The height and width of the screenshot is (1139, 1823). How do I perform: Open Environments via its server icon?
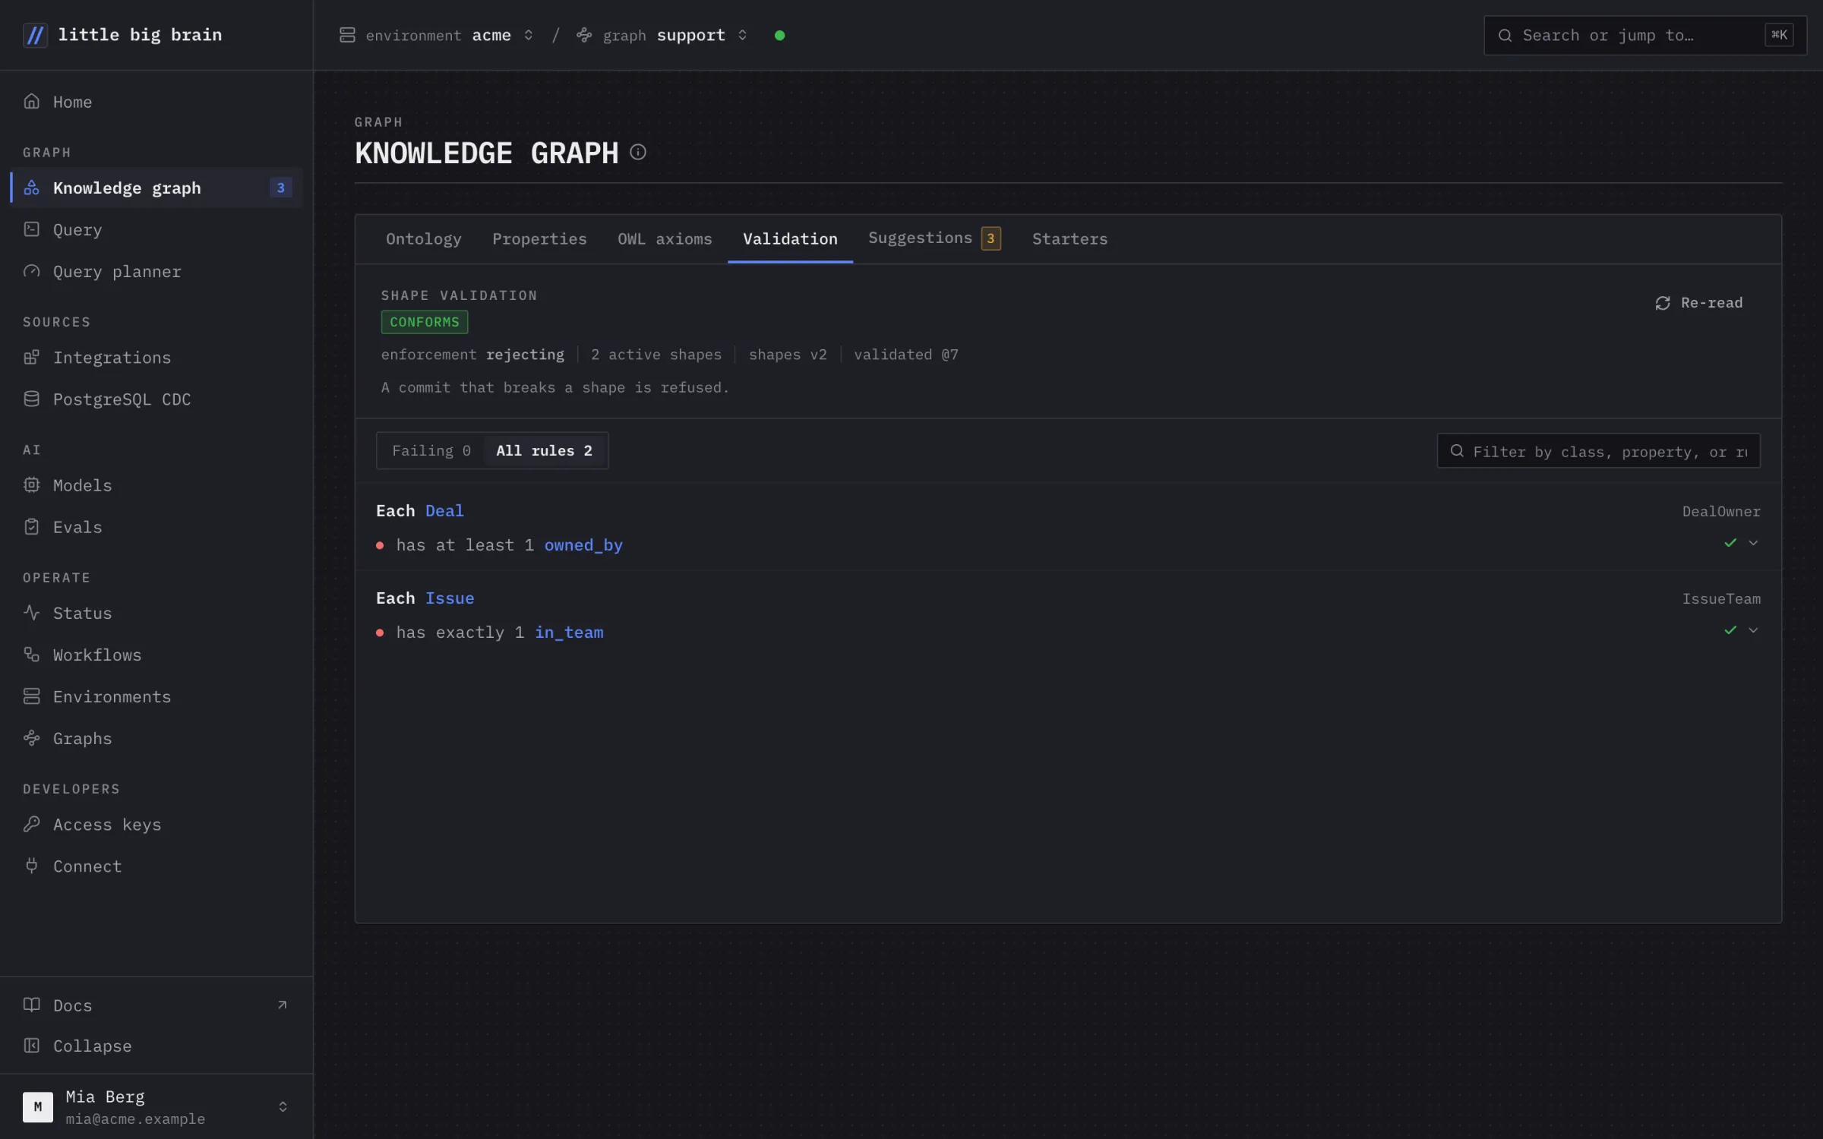pyautogui.click(x=31, y=696)
